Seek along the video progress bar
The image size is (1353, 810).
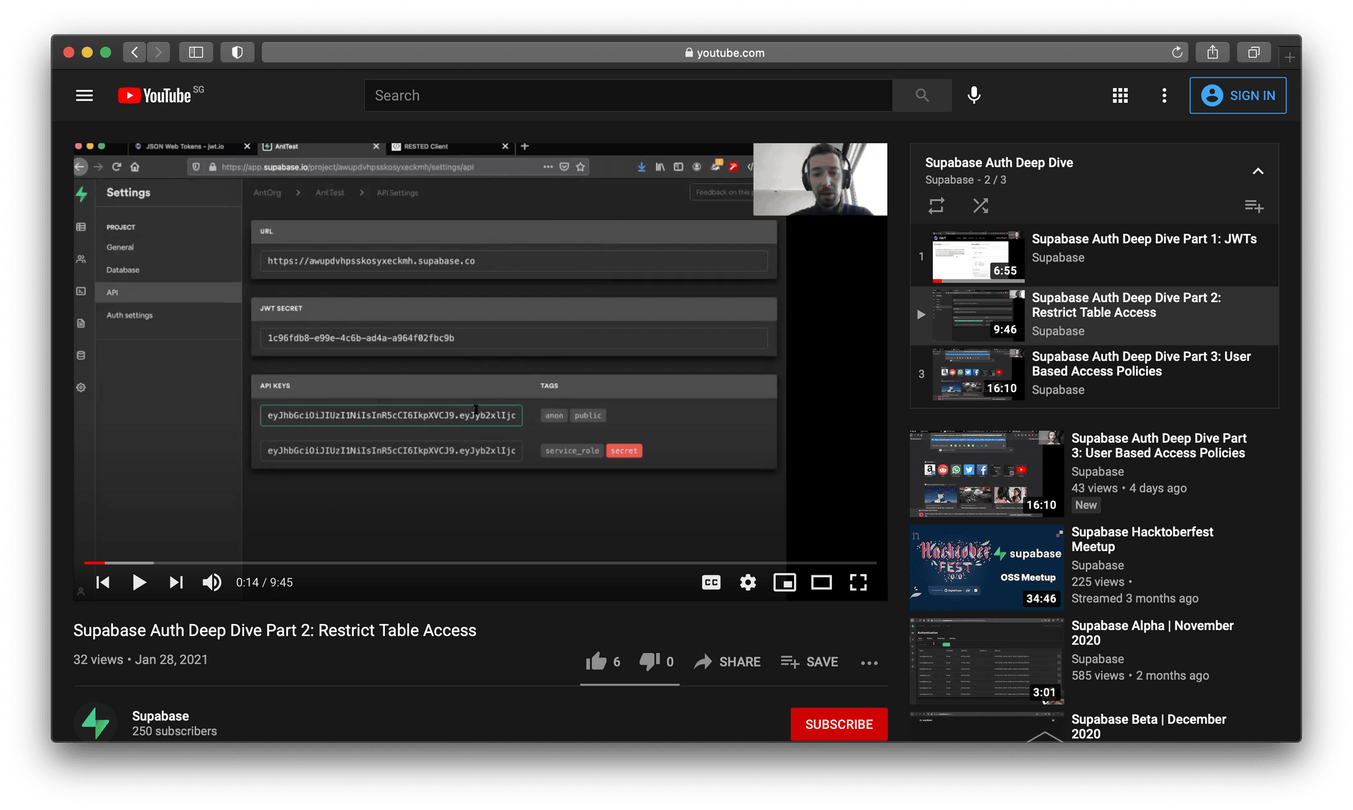(x=480, y=563)
